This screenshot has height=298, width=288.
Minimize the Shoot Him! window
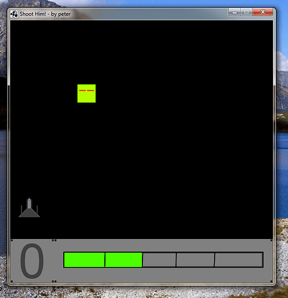[234, 12]
